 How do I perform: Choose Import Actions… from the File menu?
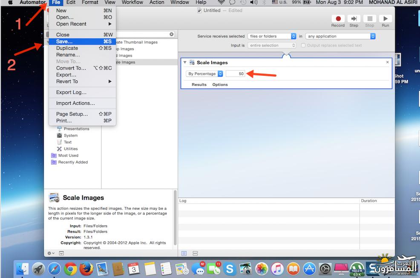[82, 103]
